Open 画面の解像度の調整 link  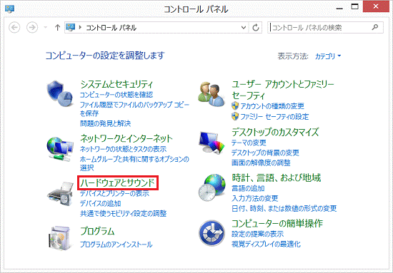coord(261,163)
